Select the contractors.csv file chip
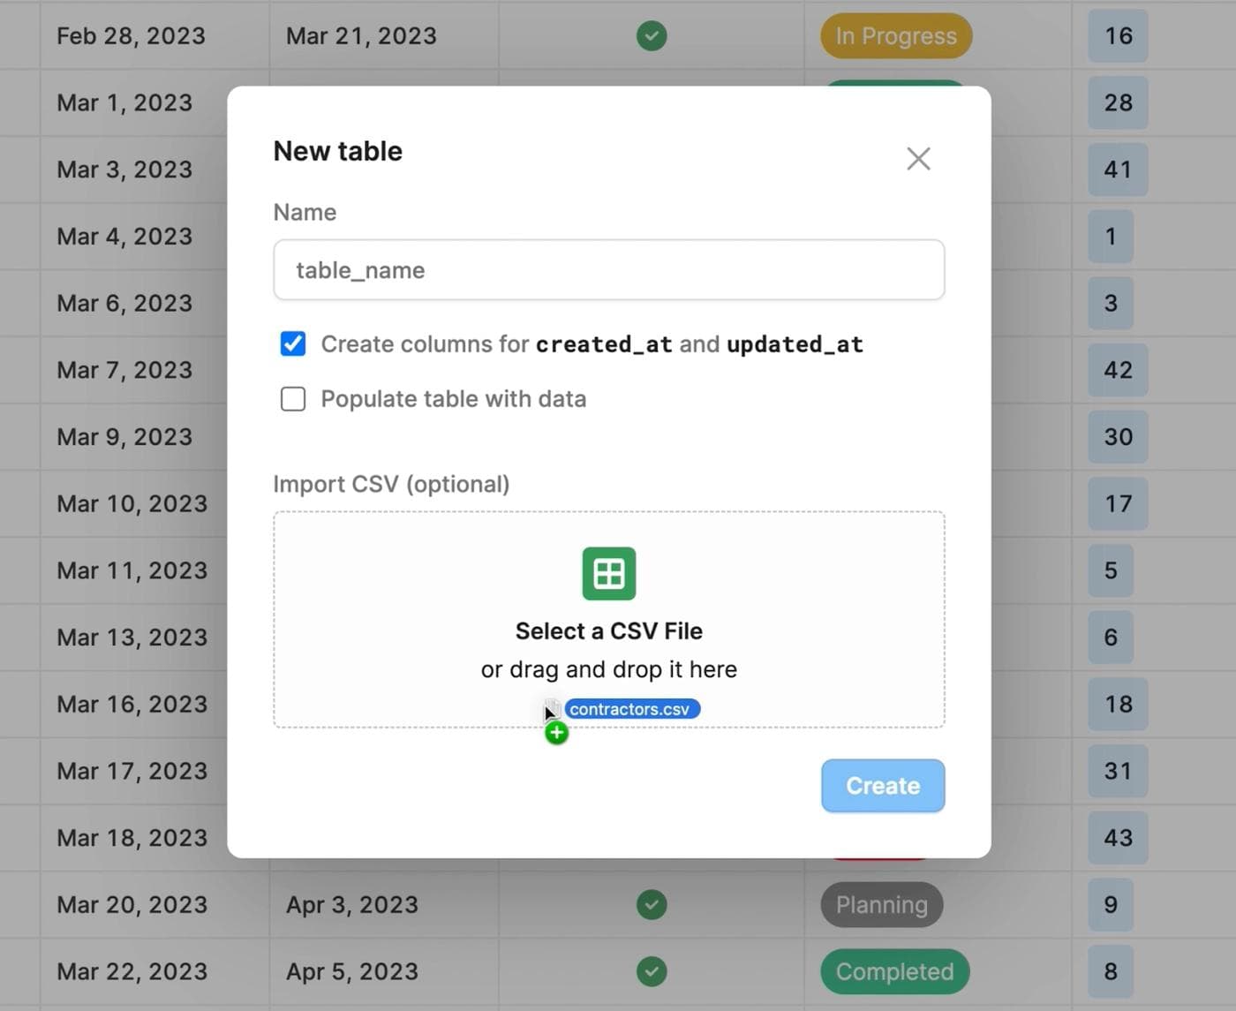 (632, 708)
